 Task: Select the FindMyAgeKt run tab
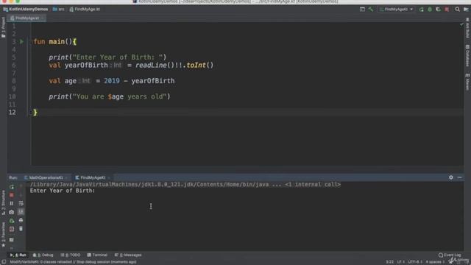pyautogui.click(x=93, y=177)
